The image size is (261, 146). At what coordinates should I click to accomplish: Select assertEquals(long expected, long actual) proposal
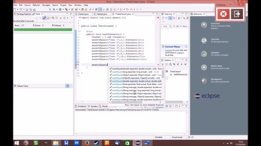pos(135,72)
